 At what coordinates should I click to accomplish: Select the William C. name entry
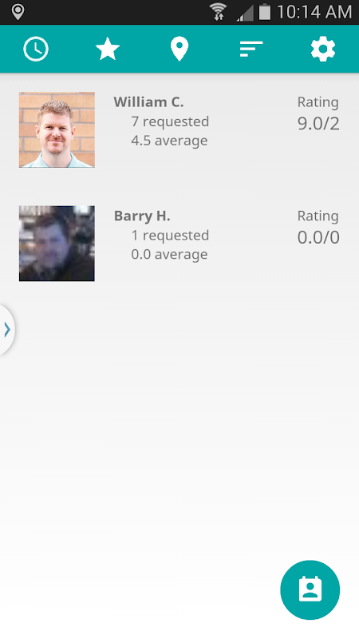click(x=148, y=102)
